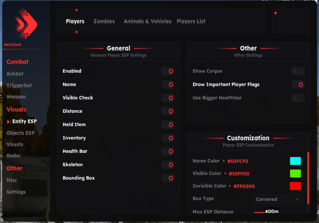This screenshot has height=223, width=319.
Task: Toggle Draw Important Player Flags
Action: pyautogui.click(x=298, y=85)
